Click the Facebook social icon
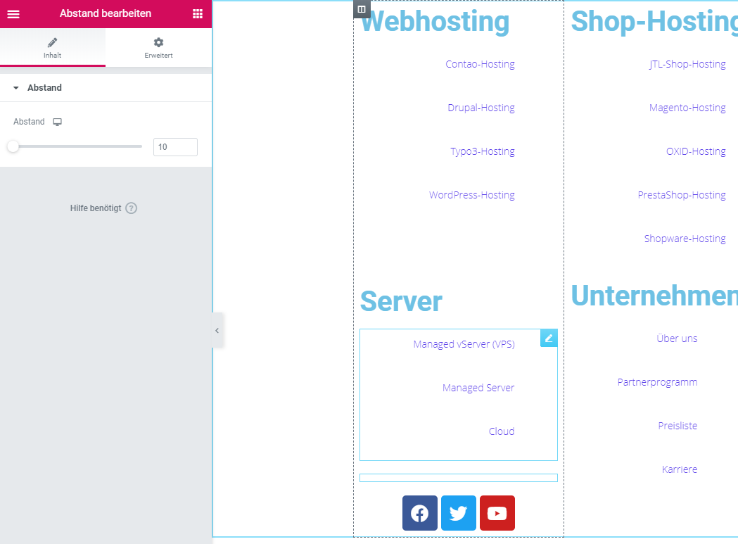Image resolution: width=738 pixels, height=544 pixels. 420,513
